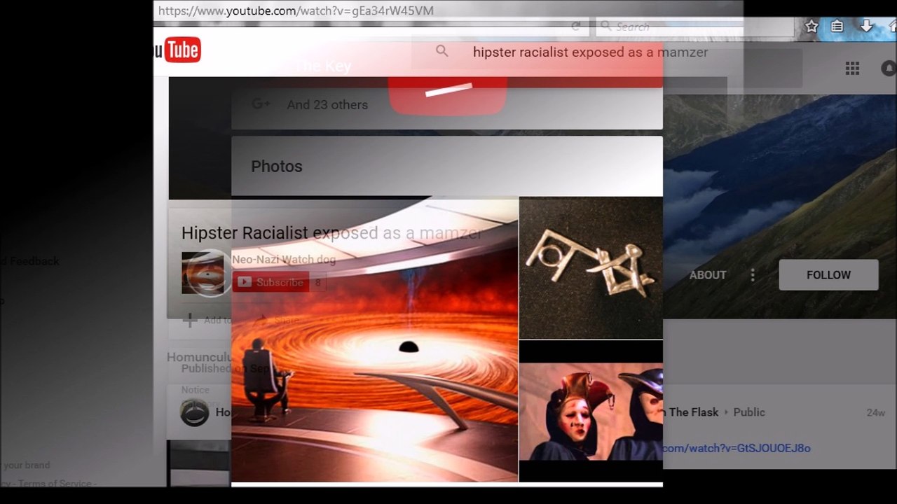This screenshot has width=897, height=504.
Task: Open the silver symbol pendant photo
Action: pyautogui.click(x=591, y=267)
